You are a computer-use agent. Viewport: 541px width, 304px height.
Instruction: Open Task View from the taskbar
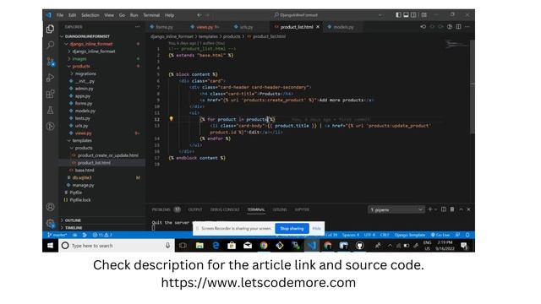tap(183, 246)
